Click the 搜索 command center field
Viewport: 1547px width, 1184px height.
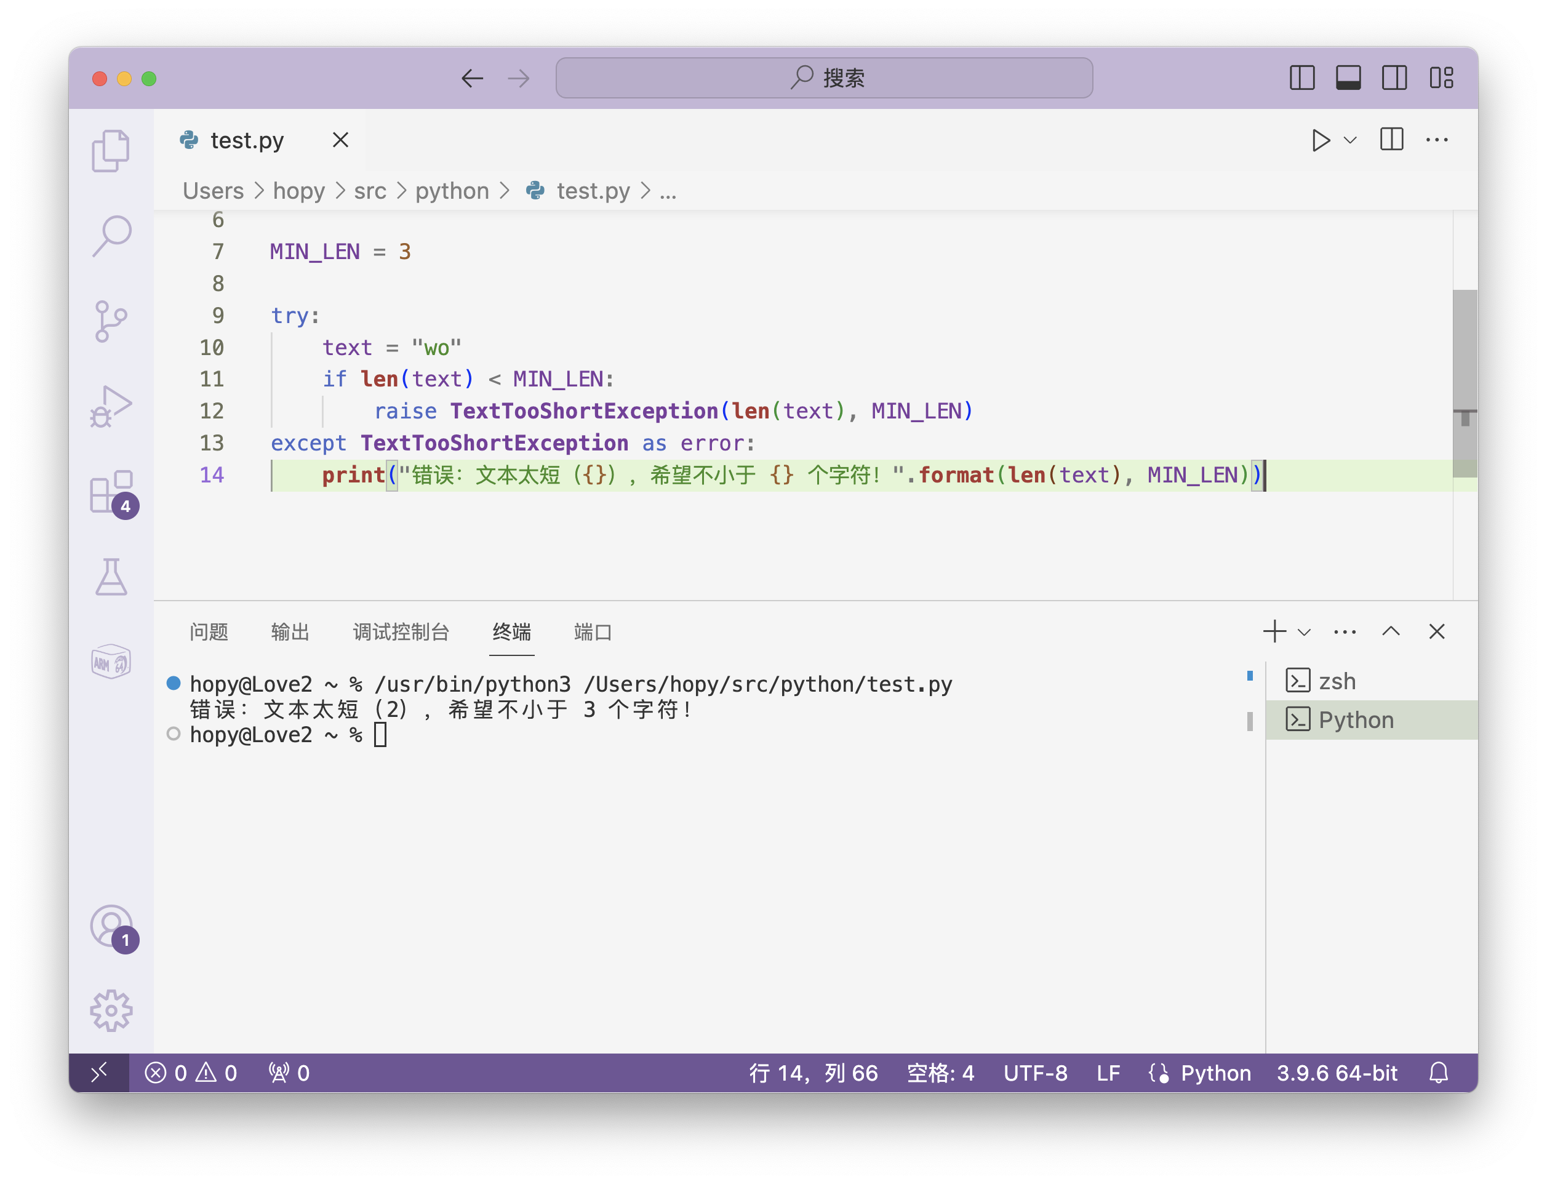(x=824, y=78)
